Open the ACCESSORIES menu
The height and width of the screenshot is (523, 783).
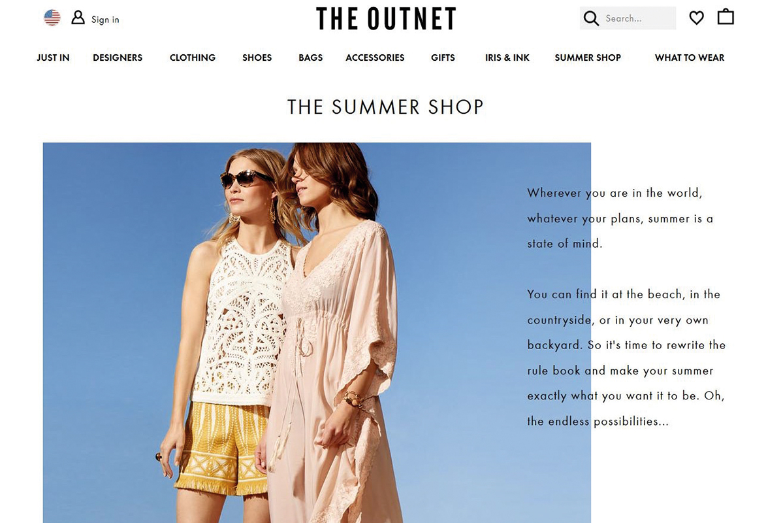pyautogui.click(x=375, y=58)
